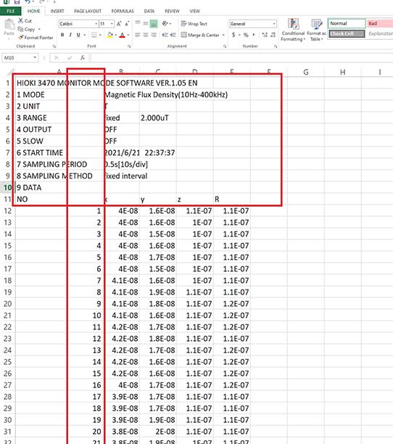Open the General number format dropdown
The width and height of the screenshot is (393, 444).
tap(274, 24)
